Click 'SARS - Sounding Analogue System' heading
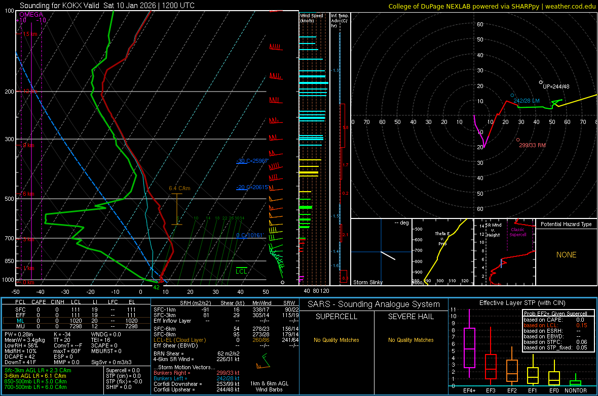This screenshot has height=396, width=598. (x=373, y=304)
